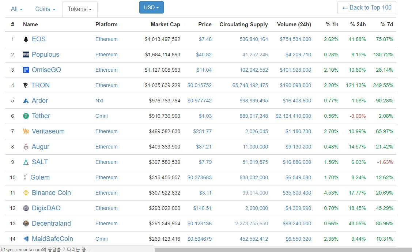Viewport: 412px width, 252px height.
Task: Go back to Top 100 list
Action: pos(367,8)
